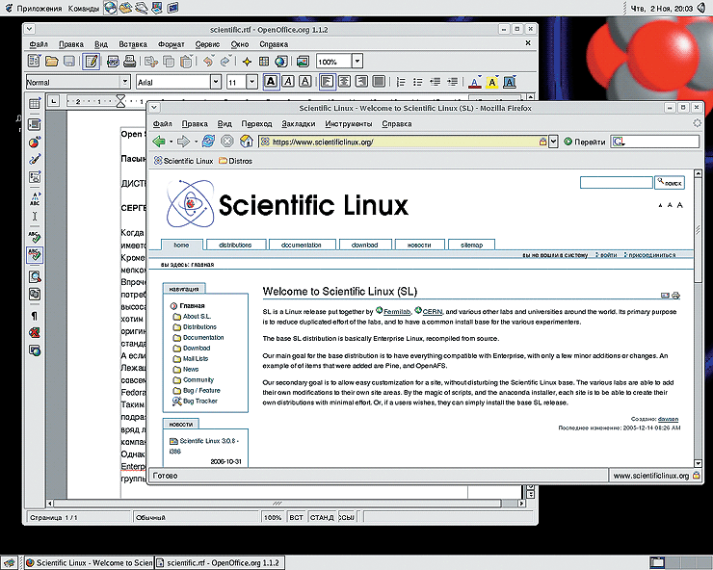Open Закладки menu in Firefox
Viewport: 713px width, 570px height.
[x=299, y=123]
